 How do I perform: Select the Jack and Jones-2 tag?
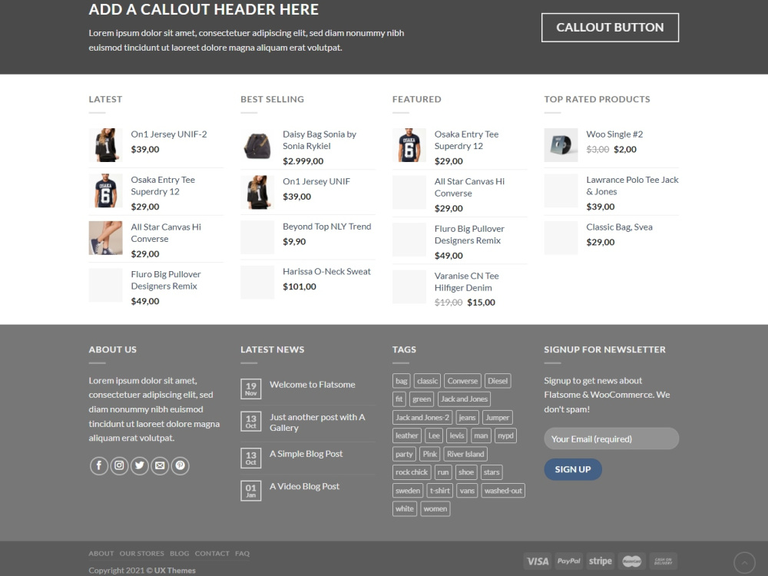tap(422, 418)
